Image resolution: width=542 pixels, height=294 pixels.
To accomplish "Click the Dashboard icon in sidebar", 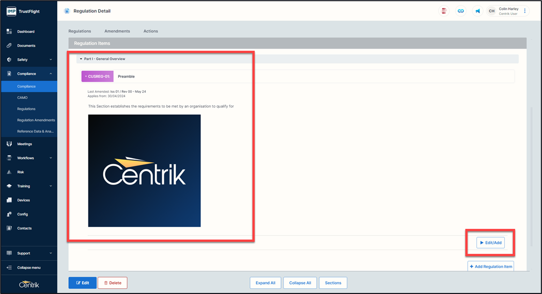I will [x=9, y=32].
